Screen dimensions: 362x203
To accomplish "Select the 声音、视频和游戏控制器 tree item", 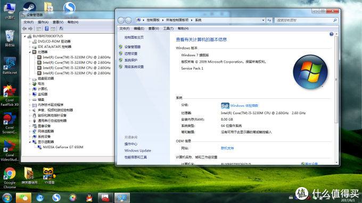I will pos(55,110).
